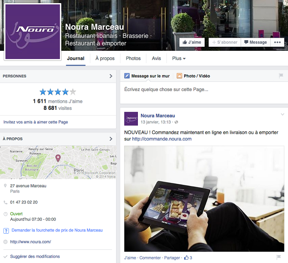This screenshot has height=263, width=288.
Task: Open Noura Marceau post author link
Action: 158,116
